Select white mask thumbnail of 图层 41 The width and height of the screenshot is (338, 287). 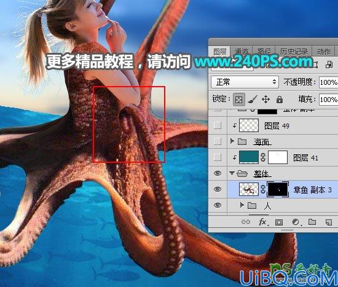278,157
